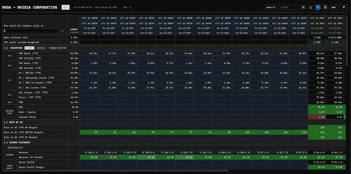Click the red Current Ratio 3.44 cell
The image size is (351, 174).
click(x=317, y=117)
